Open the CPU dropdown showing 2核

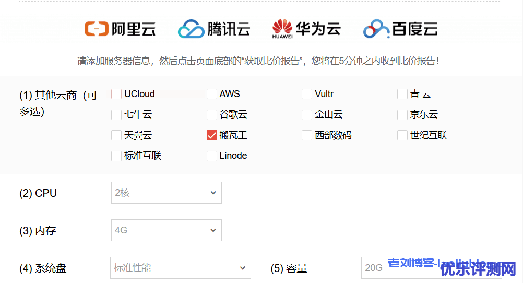tap(167, 193)
